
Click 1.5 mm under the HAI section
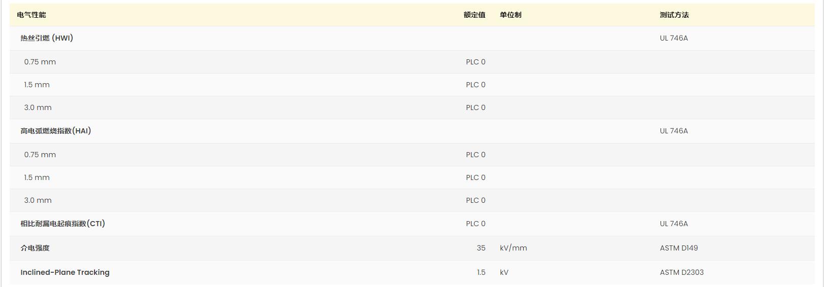pyautogui.click(x=37, y=177)
